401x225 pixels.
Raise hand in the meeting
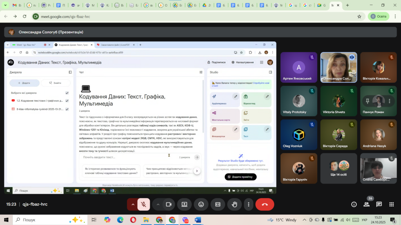click(x=234, y=204)
